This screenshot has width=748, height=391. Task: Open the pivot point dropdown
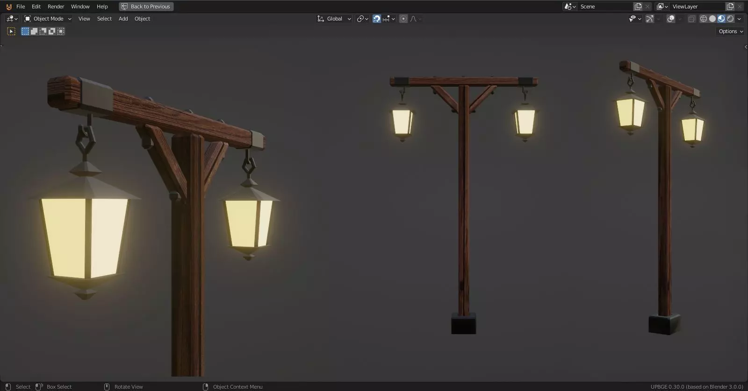362,19
